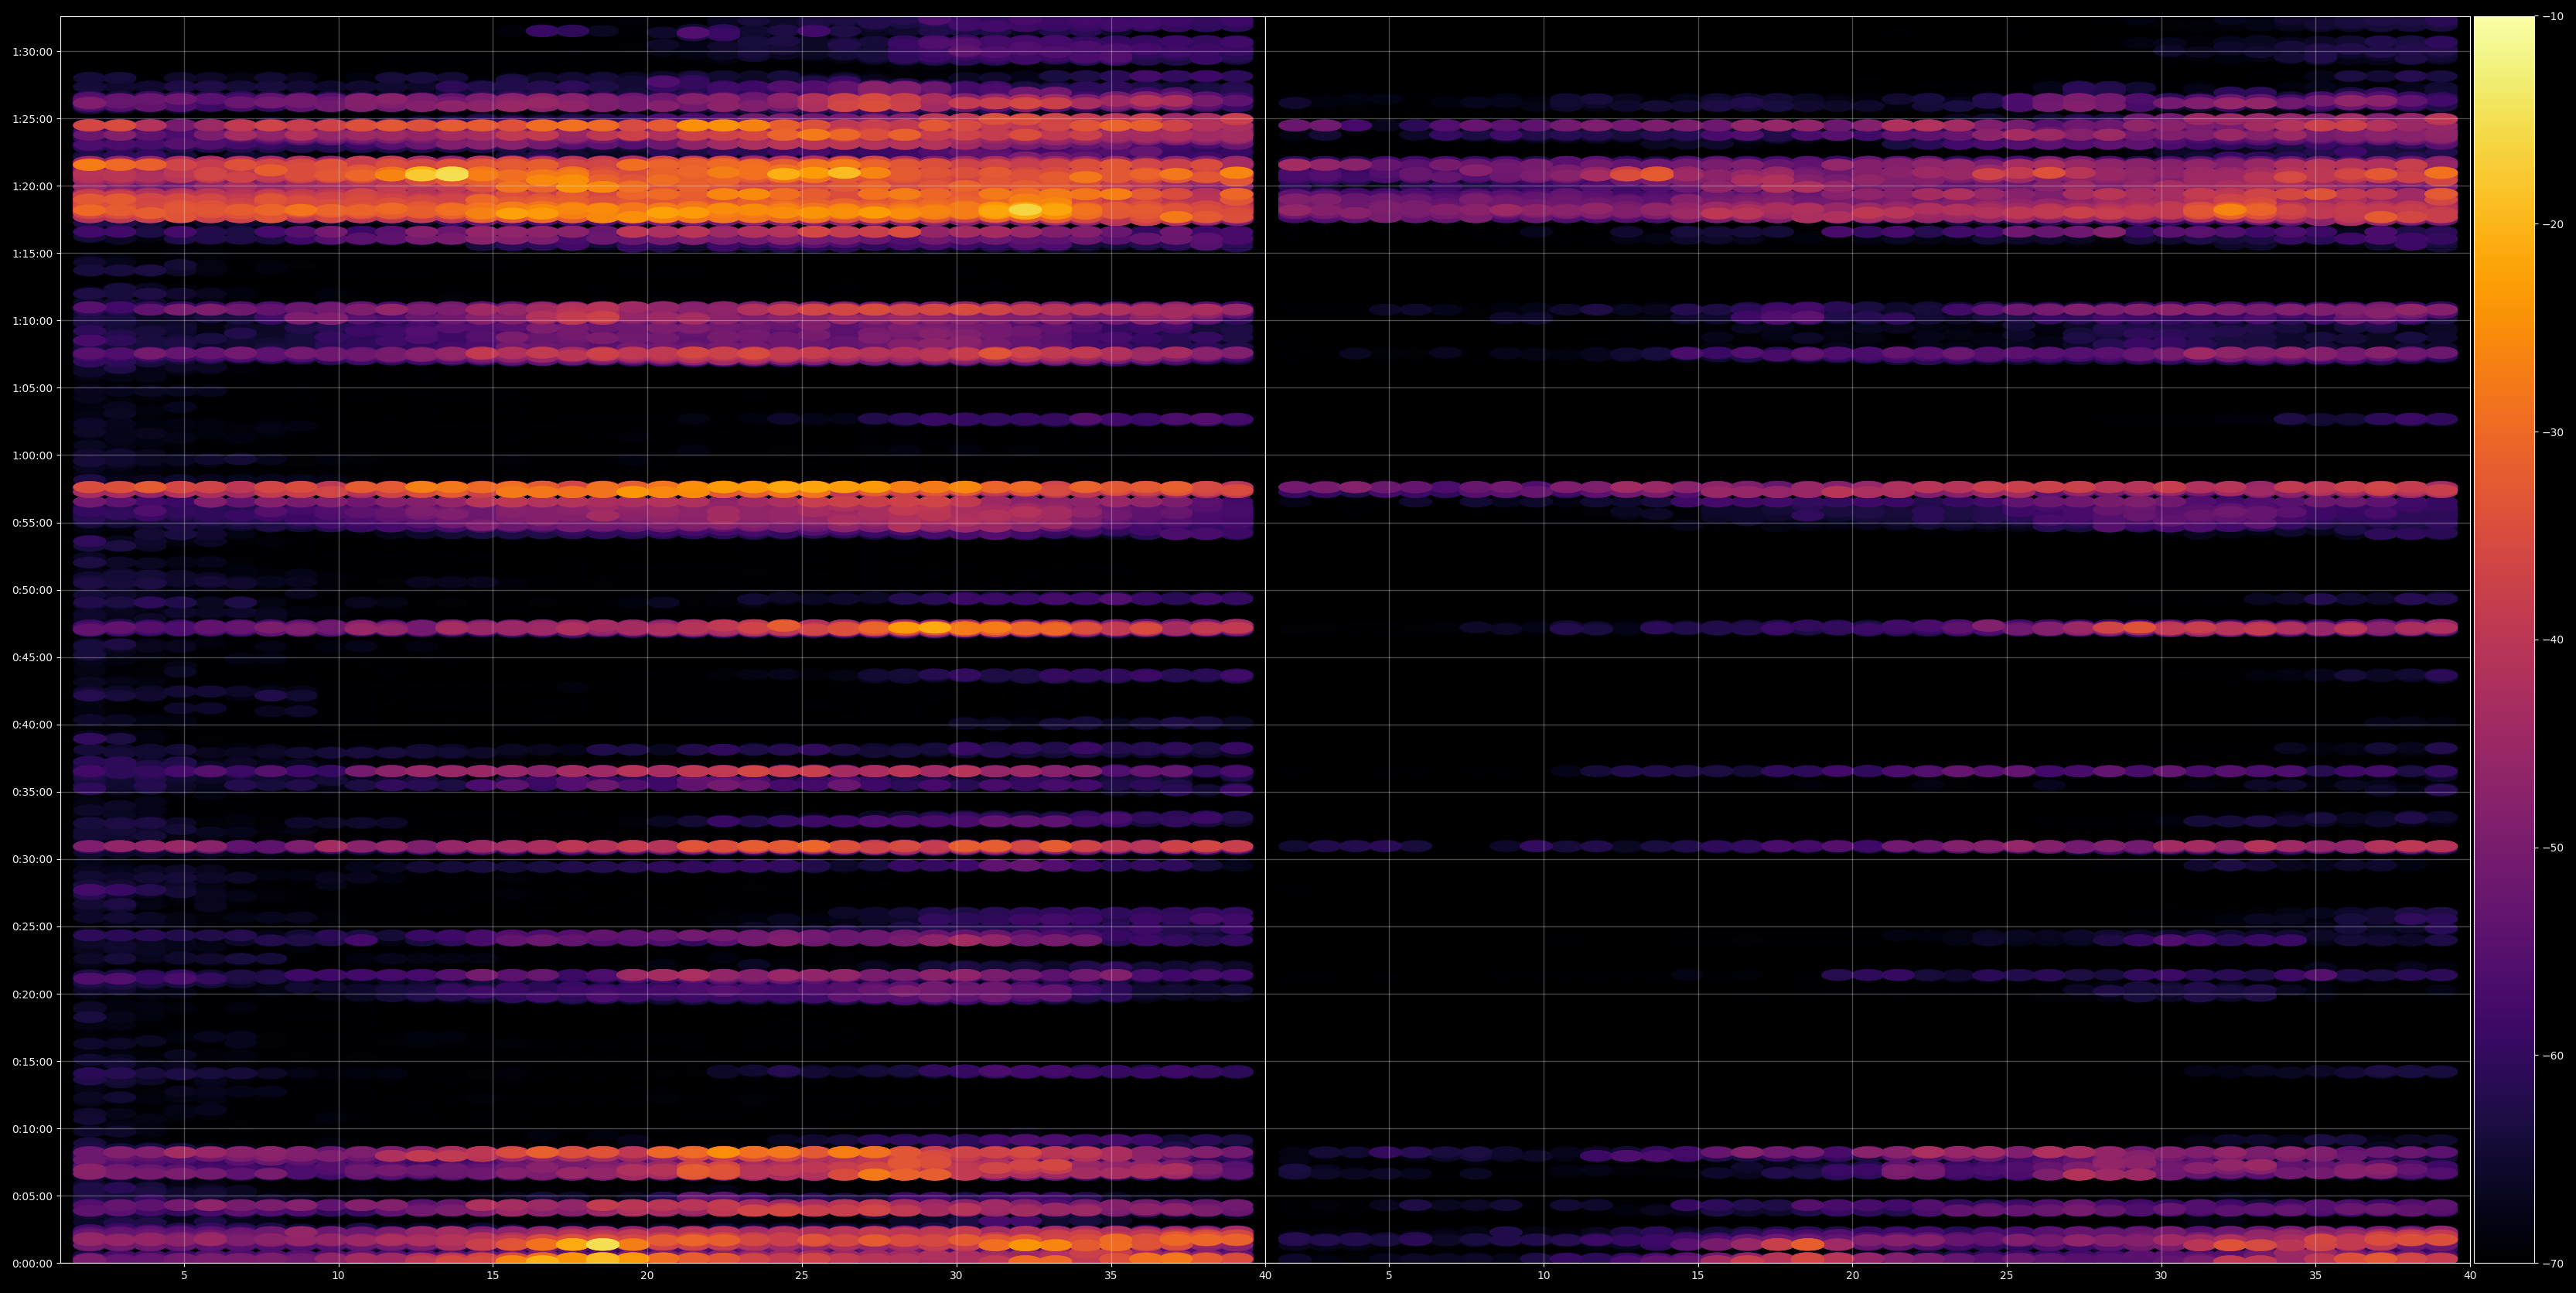Click the 0:00:00 y-axis tick label

point(32,1264)
